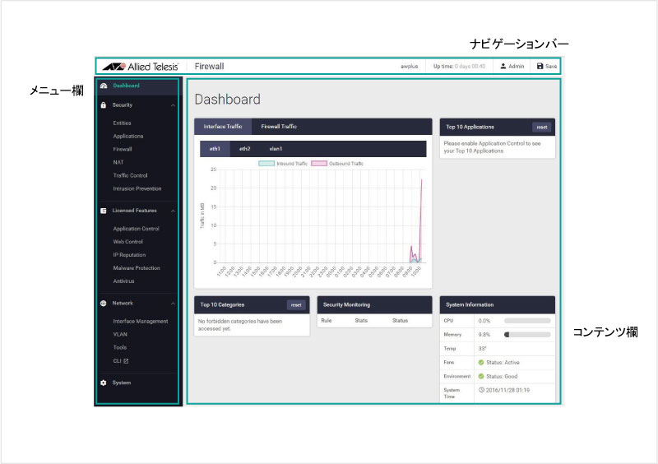Image resolution: width=658 pixels, height=464 pixels.
Task: Click the Stats column header
Action: click(x=361, y=320)
